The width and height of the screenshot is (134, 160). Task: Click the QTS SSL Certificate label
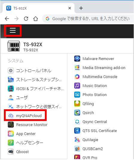(x=100, y=131)
